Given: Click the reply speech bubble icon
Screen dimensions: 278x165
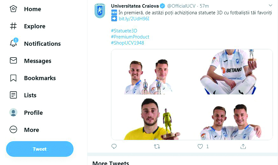Looking at the screenshot, I should tap(114, 147).
